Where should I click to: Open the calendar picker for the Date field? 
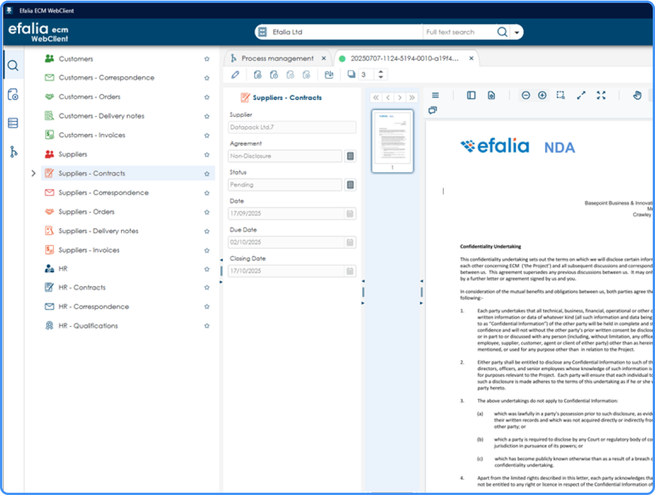click(350, 213)
